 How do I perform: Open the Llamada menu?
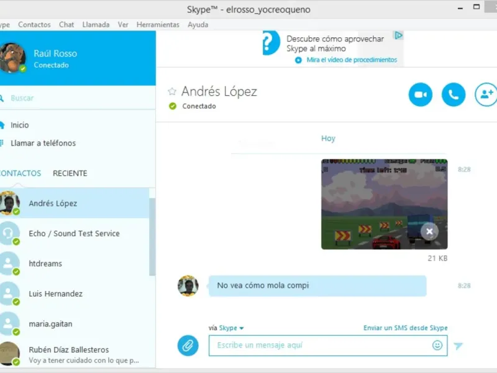[96, 24]
